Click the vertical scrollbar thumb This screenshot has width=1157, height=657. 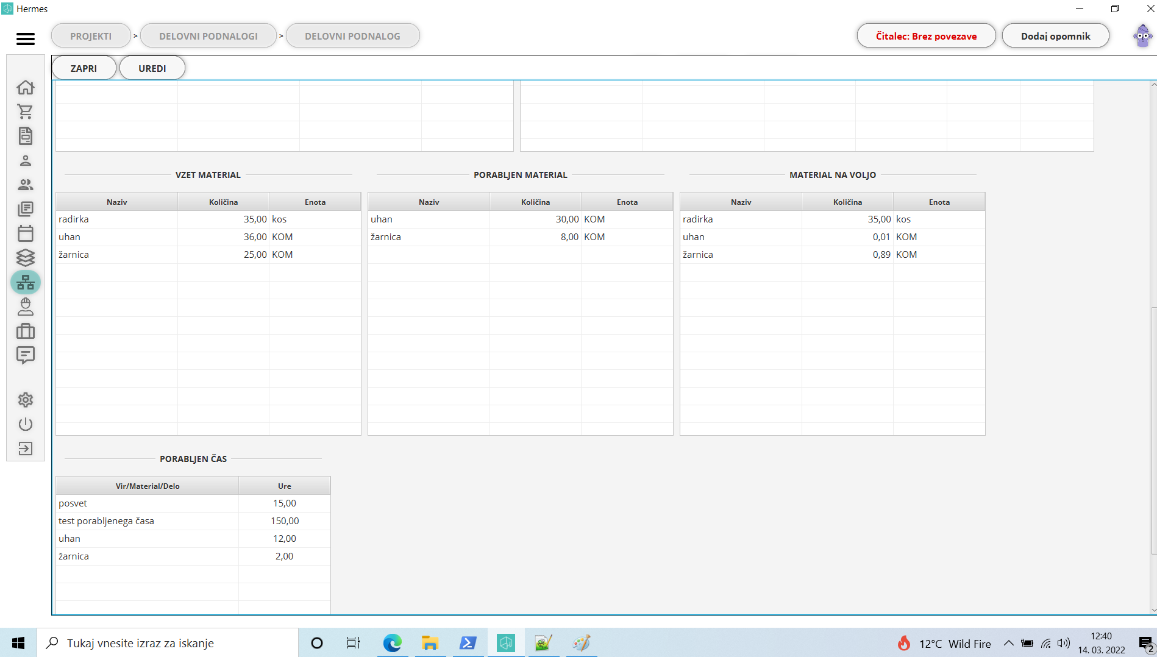pos(1153,430)
